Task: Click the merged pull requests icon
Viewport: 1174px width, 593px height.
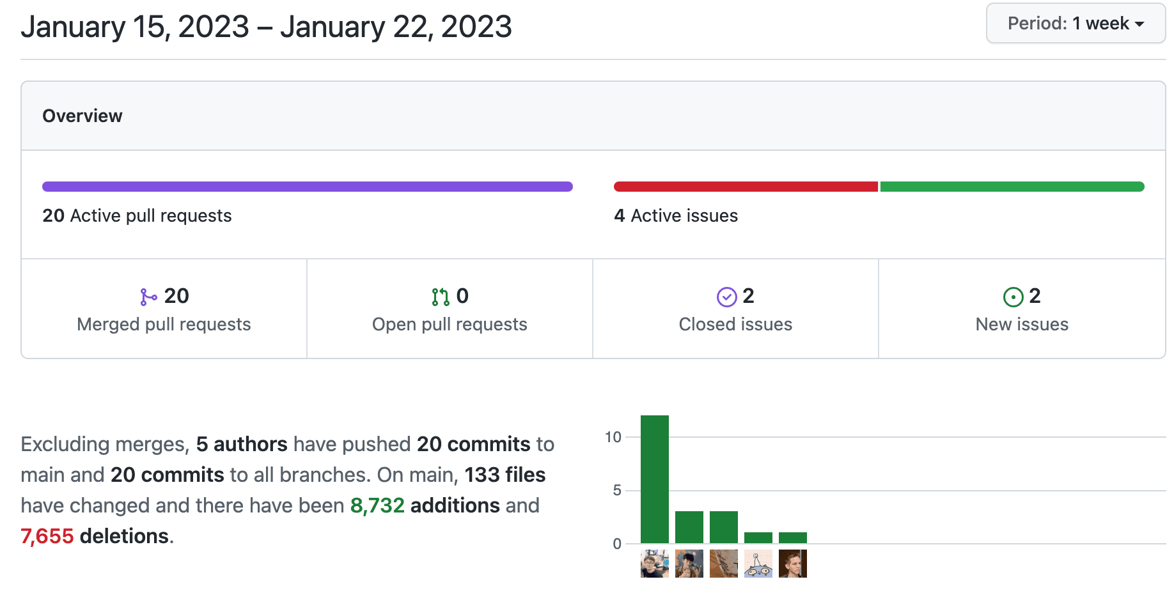Action: pos(147,296)
